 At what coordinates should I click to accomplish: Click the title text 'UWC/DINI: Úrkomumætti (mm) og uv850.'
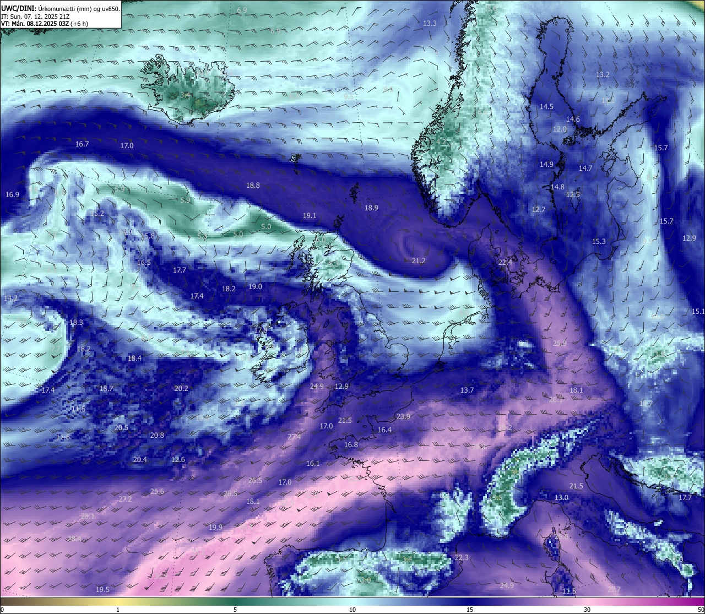coord(60,8)
